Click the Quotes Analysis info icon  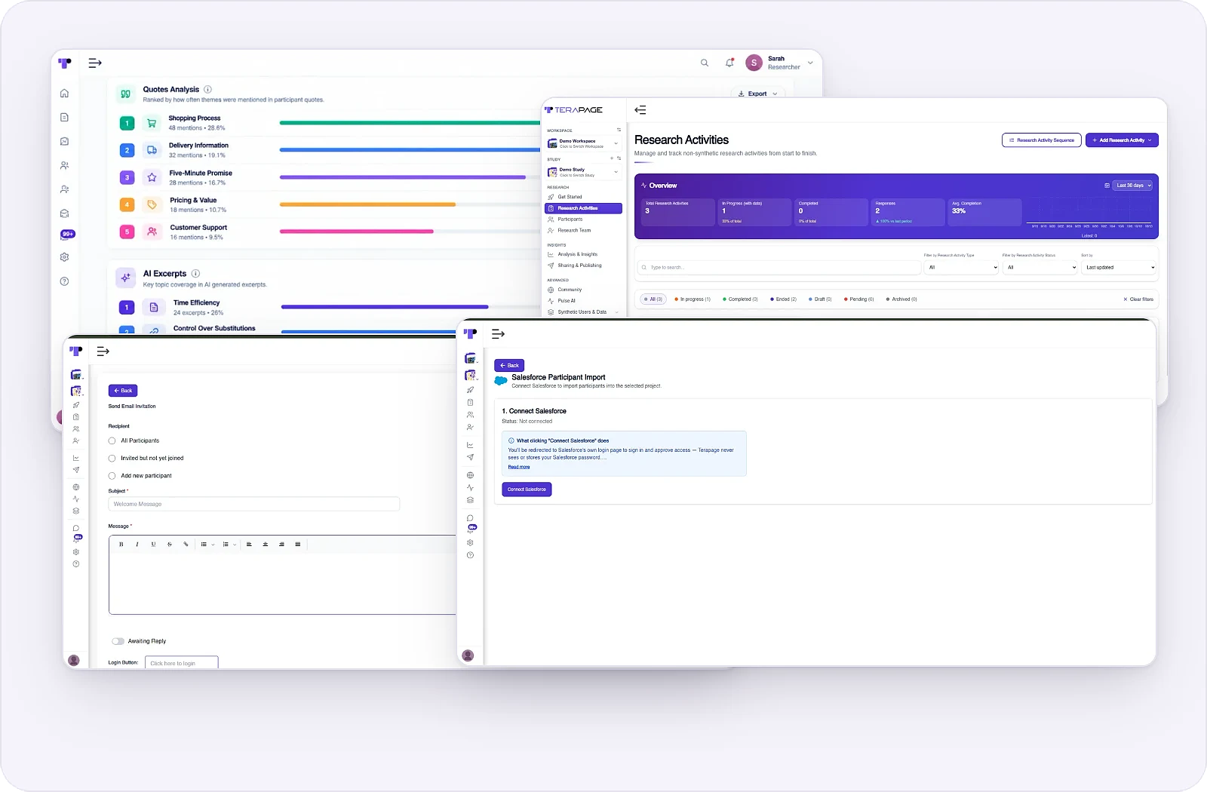coord(207,89)
